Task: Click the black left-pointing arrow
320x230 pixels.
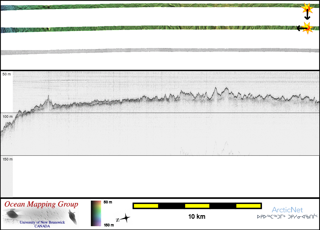Action: point(300,28)
